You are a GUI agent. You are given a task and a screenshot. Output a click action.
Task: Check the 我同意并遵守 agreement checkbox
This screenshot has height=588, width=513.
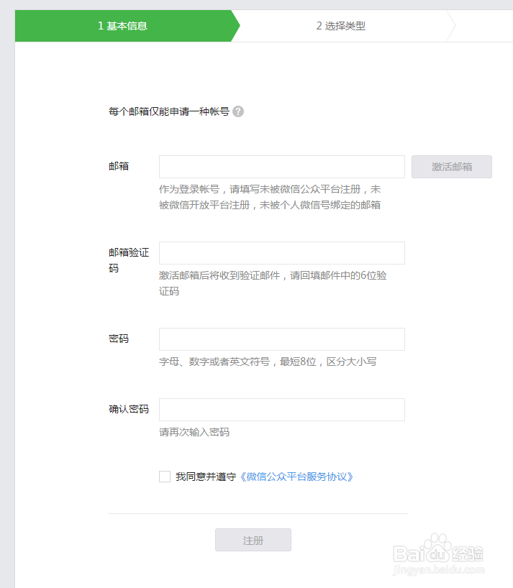(165, 477)
